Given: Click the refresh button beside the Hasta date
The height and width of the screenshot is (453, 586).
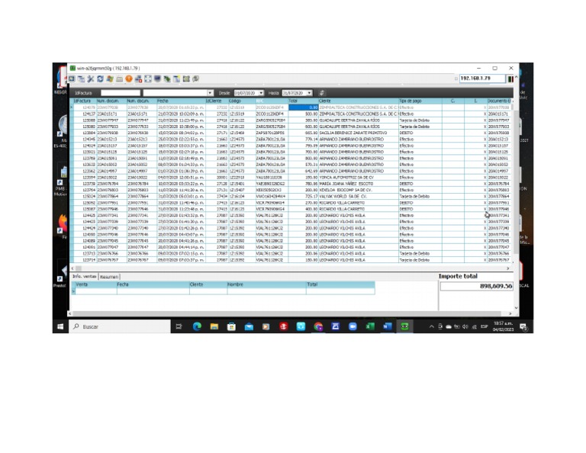Looking at the screenshot, I should [321, 92].
